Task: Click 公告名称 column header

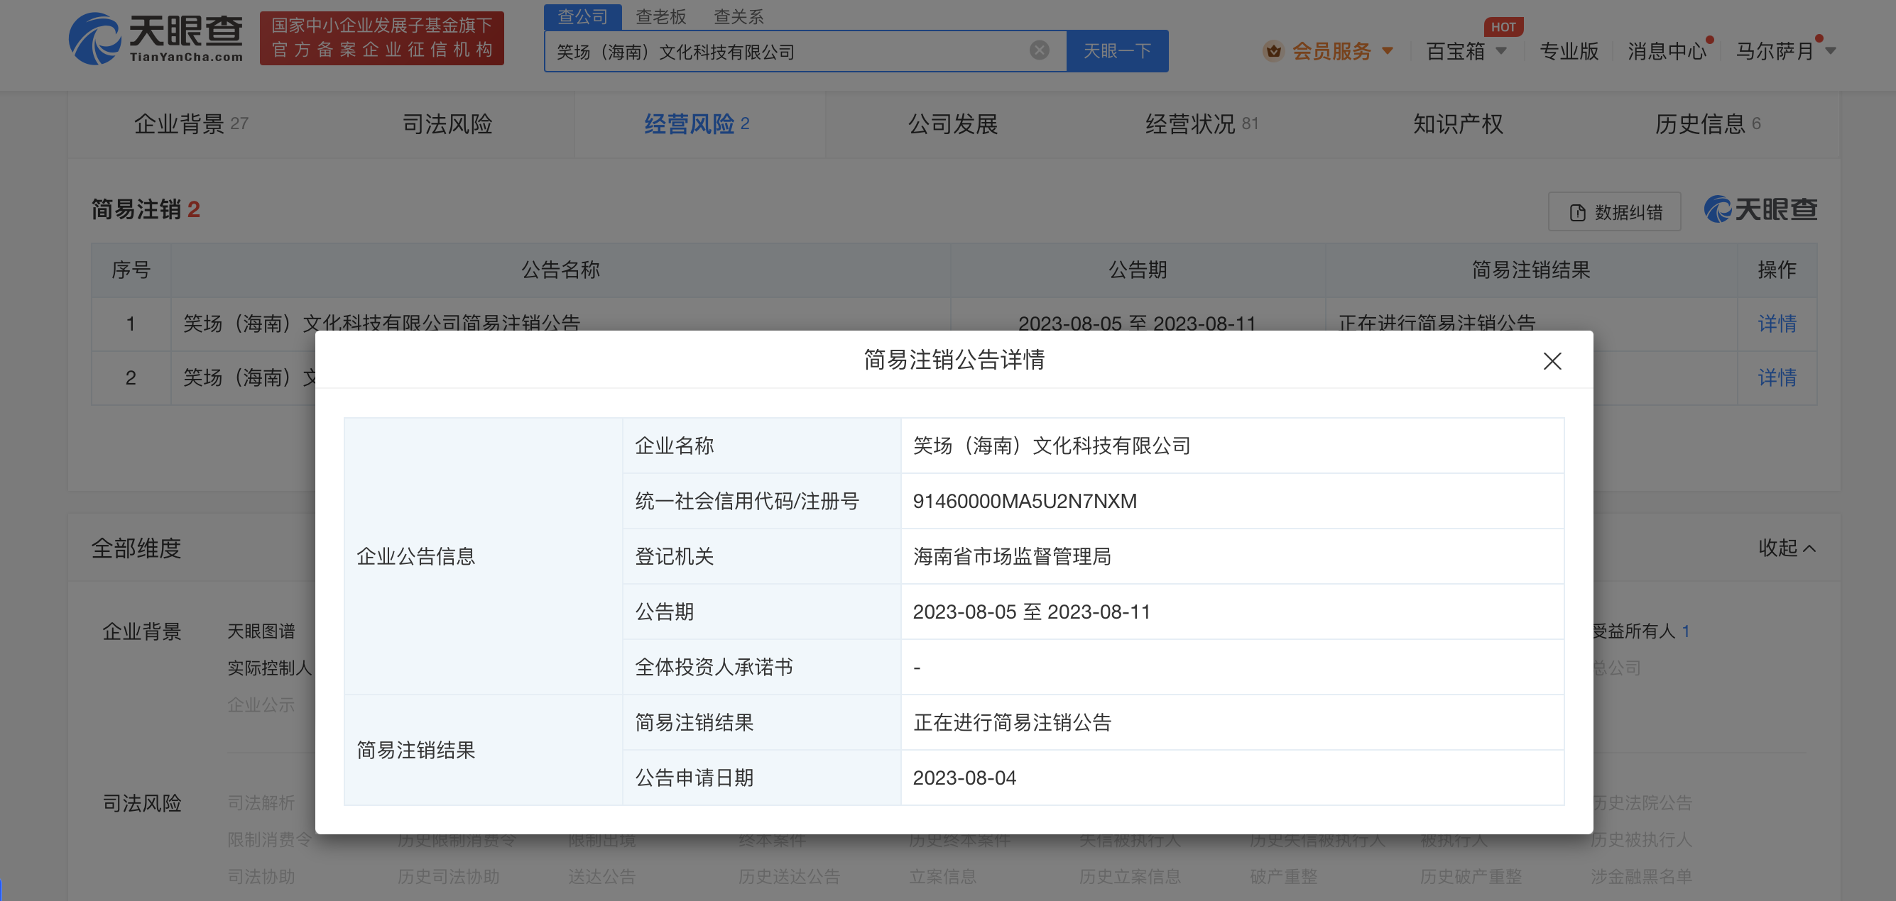Action: tap(560, 270)
